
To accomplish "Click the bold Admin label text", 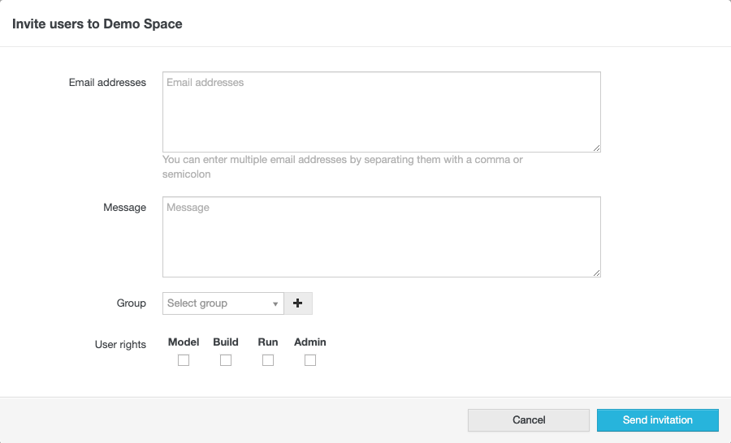I will (x=310, y=342).
